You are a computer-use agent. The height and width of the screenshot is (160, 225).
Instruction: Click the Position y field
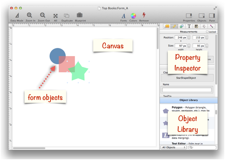[x=199, y=37]
